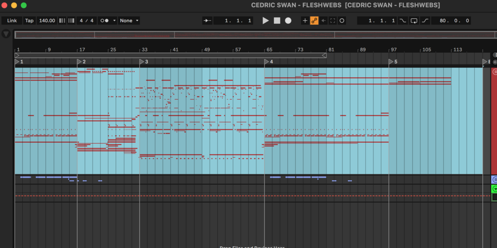Click the Link sync button
The height and width of the screenshot is (248, 497).
click(12, 21)
